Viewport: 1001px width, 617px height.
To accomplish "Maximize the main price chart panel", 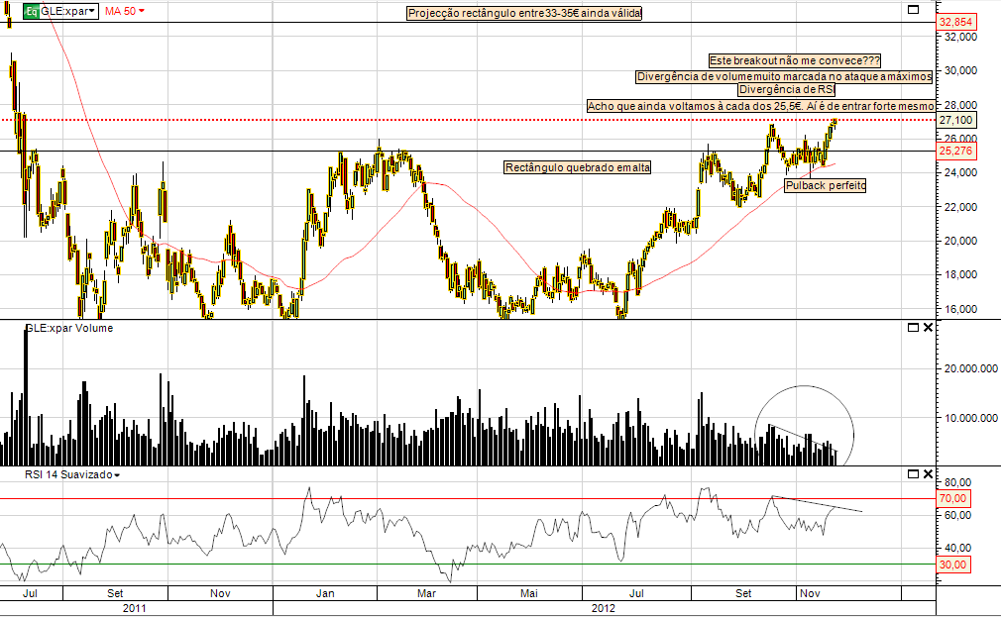I will point(913,10).
